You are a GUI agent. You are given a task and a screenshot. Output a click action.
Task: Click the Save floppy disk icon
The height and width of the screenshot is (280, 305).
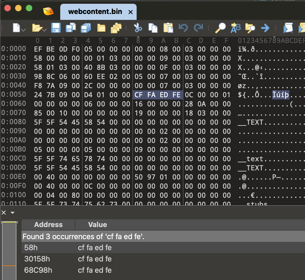tap(56, 28)
